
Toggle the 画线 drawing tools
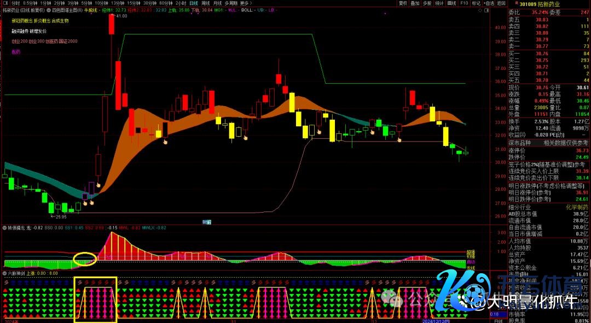pos(451,3)
